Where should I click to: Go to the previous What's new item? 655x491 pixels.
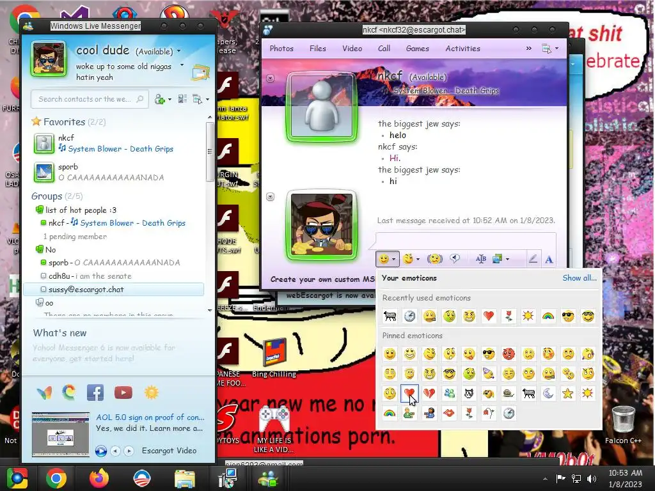click(x=115, y=451)
